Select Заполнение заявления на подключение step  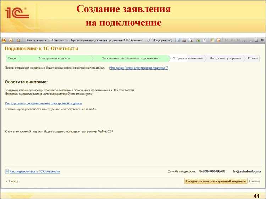pyautogui.click(x=131, y=58)
